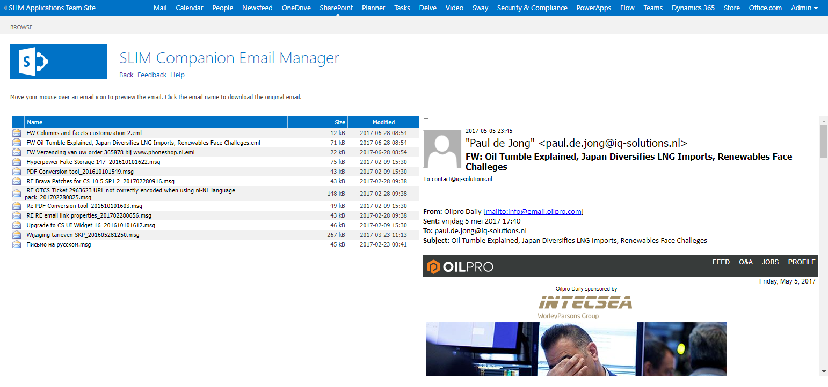Click the back arrow beside SLIM Applications Team Site
Viewport: 828px width, 387px height.
(x=6, y=8)
